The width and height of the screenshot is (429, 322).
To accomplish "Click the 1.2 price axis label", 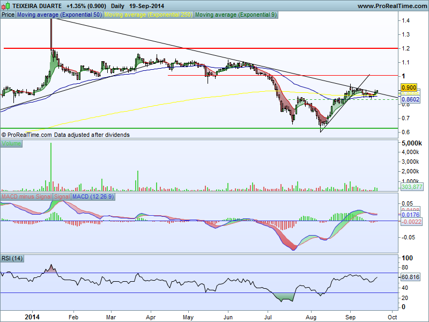I will click(x=405, y=48).
